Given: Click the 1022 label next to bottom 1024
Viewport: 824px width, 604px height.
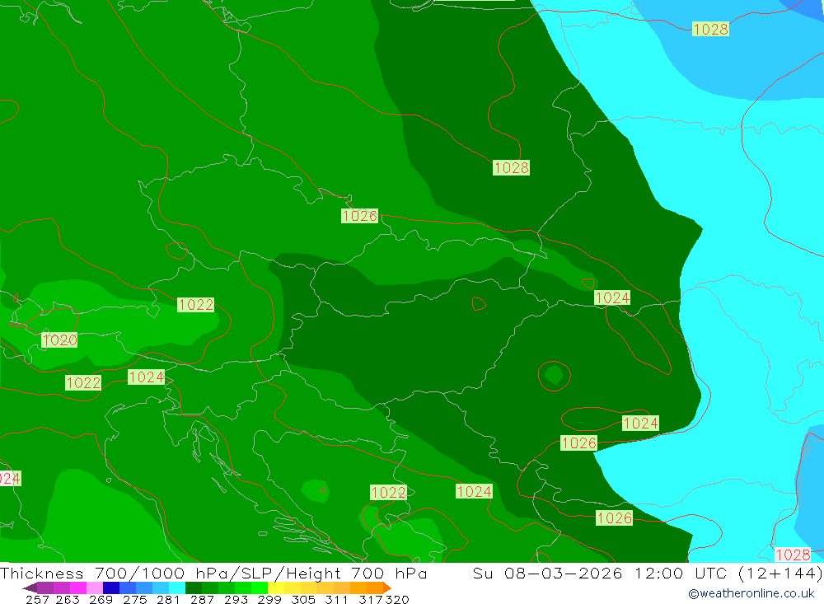Looking at the screenshot, I should point(388,492).
